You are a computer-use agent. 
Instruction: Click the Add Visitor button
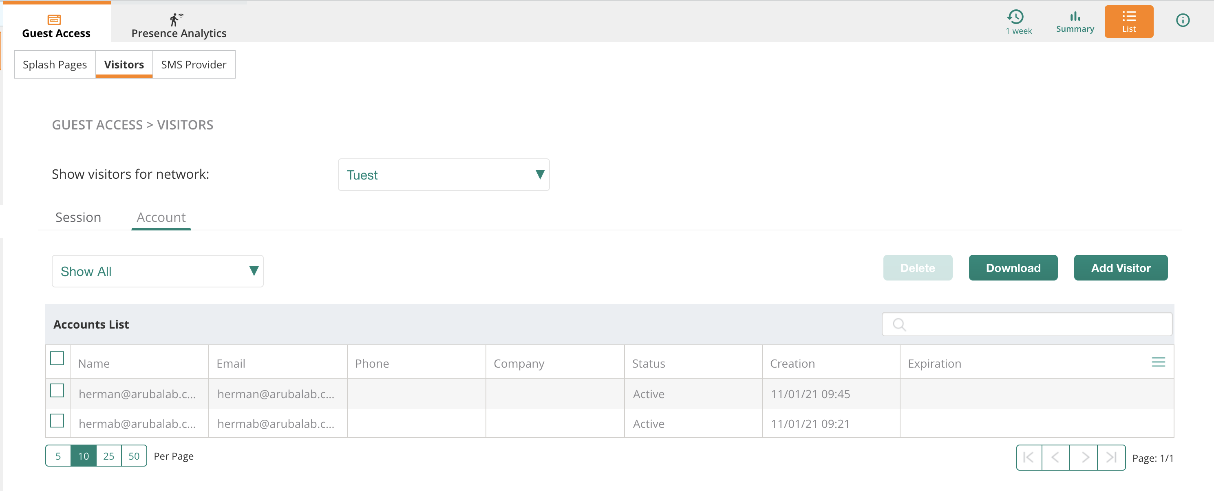1120,268
